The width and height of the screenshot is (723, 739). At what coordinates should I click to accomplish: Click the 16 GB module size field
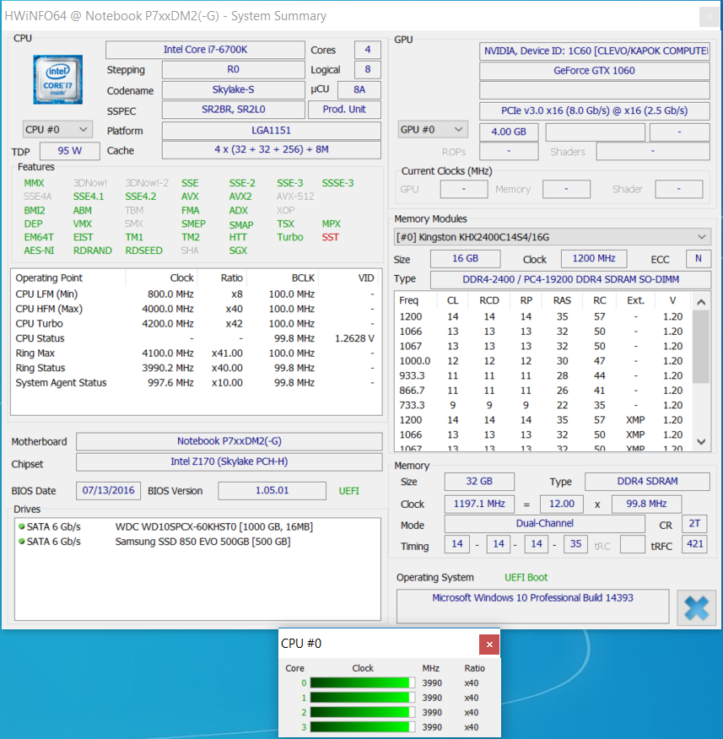(x=465, y=259)
